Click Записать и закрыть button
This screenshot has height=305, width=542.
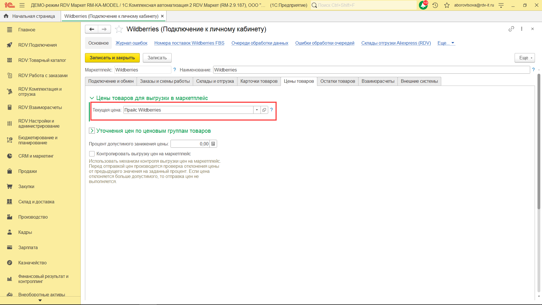112,58
